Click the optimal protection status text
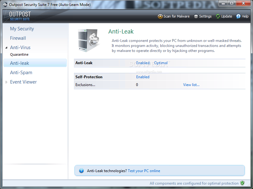The height and width of the screenshot is (189, 253). [x=194, y=183]
